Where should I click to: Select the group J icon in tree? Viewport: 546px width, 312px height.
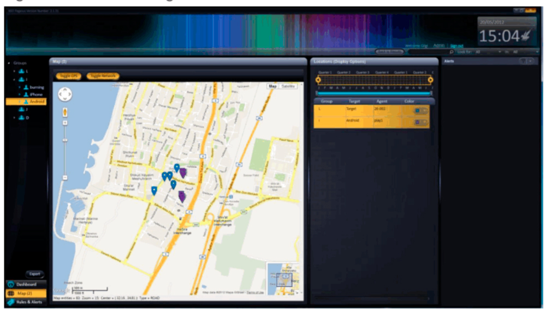22,109
